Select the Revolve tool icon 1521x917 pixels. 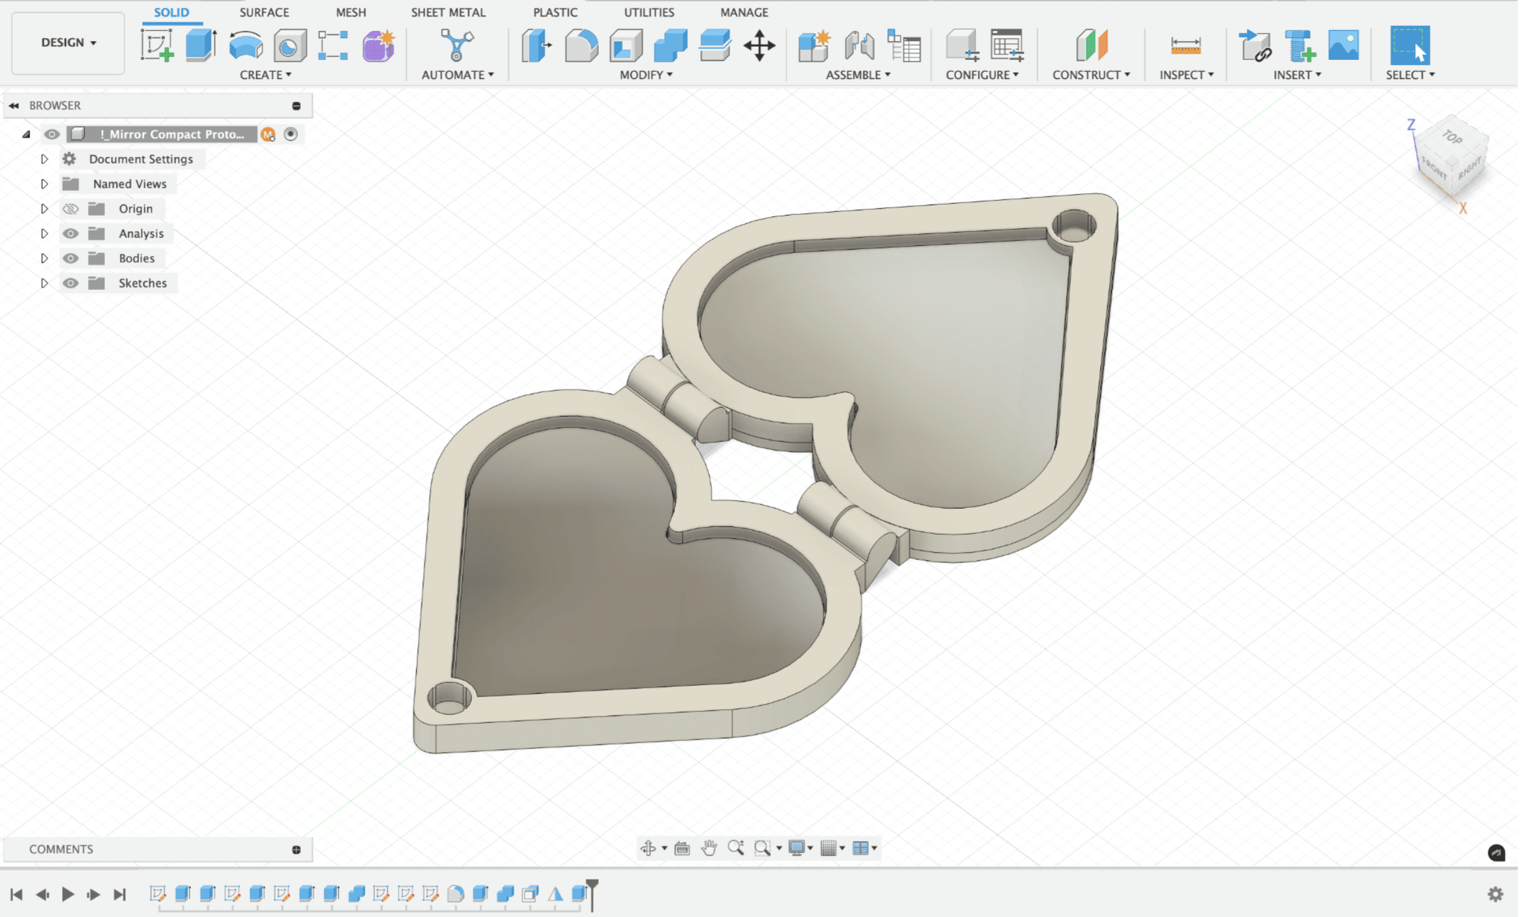point(246,46)
